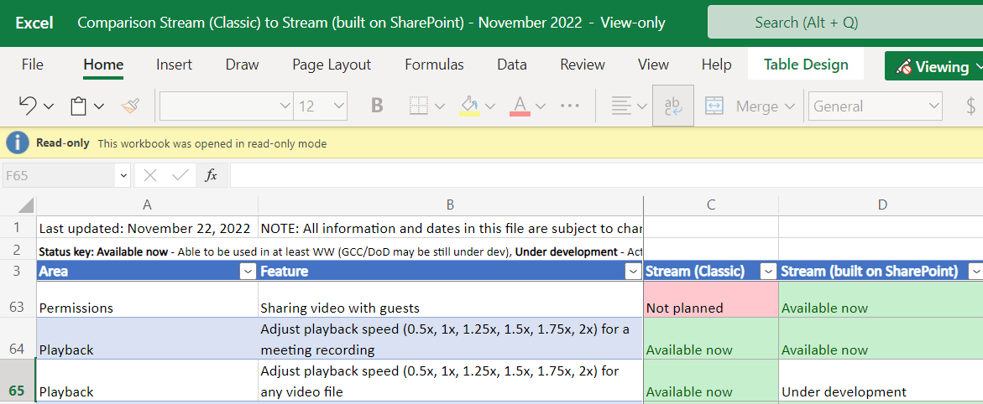Open the font name combo box
Viewport: 983px width, 404px height.
click(x=227, y=106)
